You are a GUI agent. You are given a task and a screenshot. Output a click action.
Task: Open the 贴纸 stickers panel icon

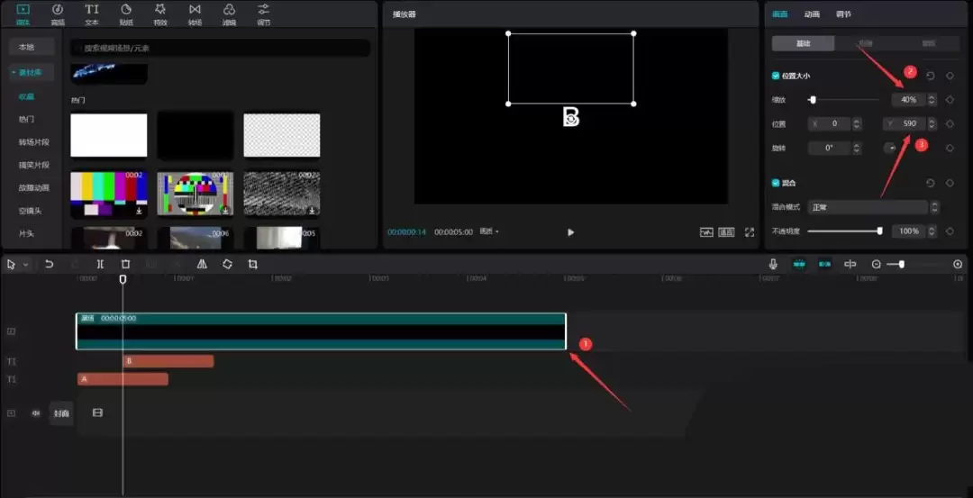pos(126,14)
